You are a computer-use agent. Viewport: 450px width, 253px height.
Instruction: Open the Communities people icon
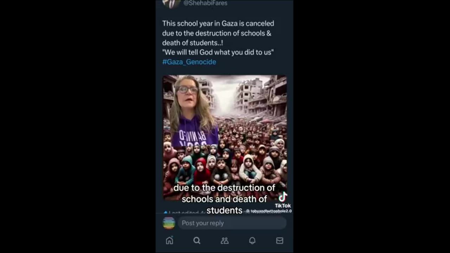point(225,240)
